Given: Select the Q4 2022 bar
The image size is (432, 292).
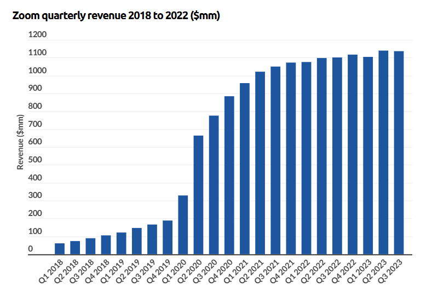Looking at the screenshot, I should (x=353, y=154).
